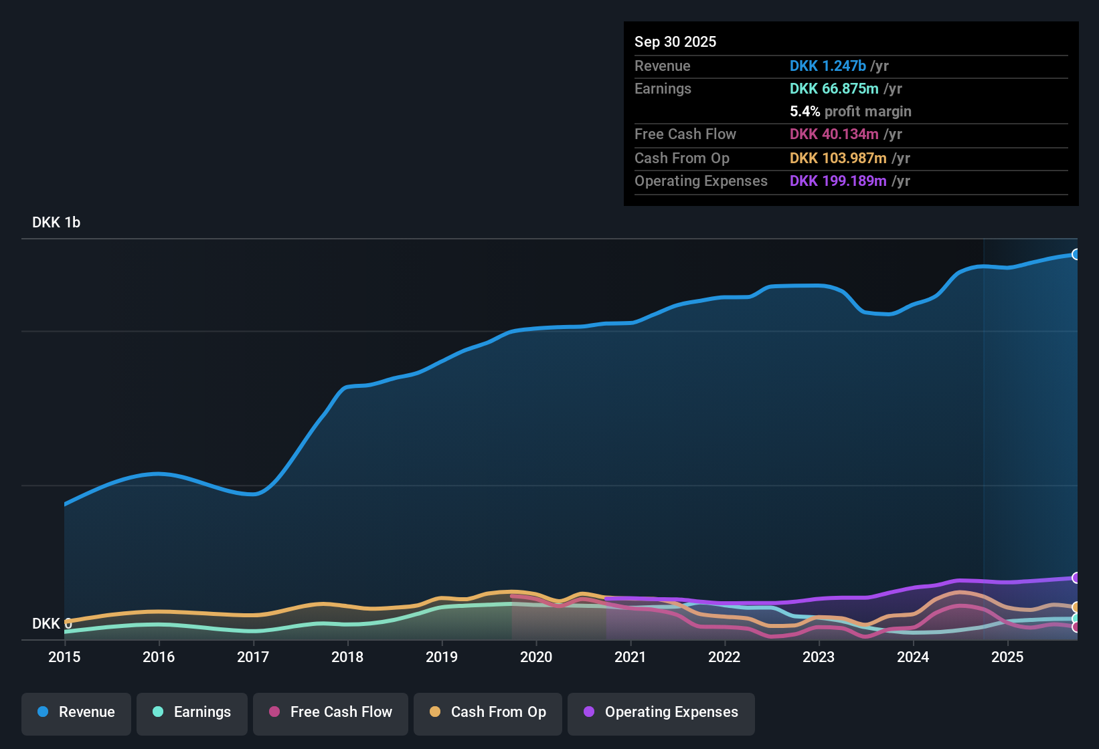The width and height of the screenshot is (1099, 749).
Task: Click the 5.4% profit margin text
Action: pos(850,111)
